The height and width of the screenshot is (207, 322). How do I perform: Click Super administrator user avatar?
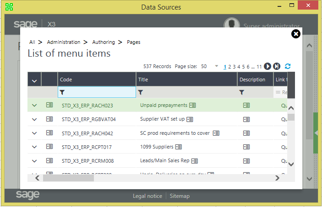pyautogui.click(x=232, y=22)
